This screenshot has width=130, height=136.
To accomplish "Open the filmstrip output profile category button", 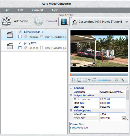I will tap(64, 22).
